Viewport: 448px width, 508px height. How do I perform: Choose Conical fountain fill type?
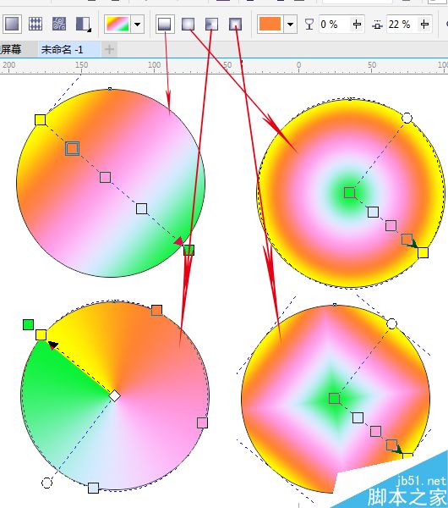click(211, 24)
